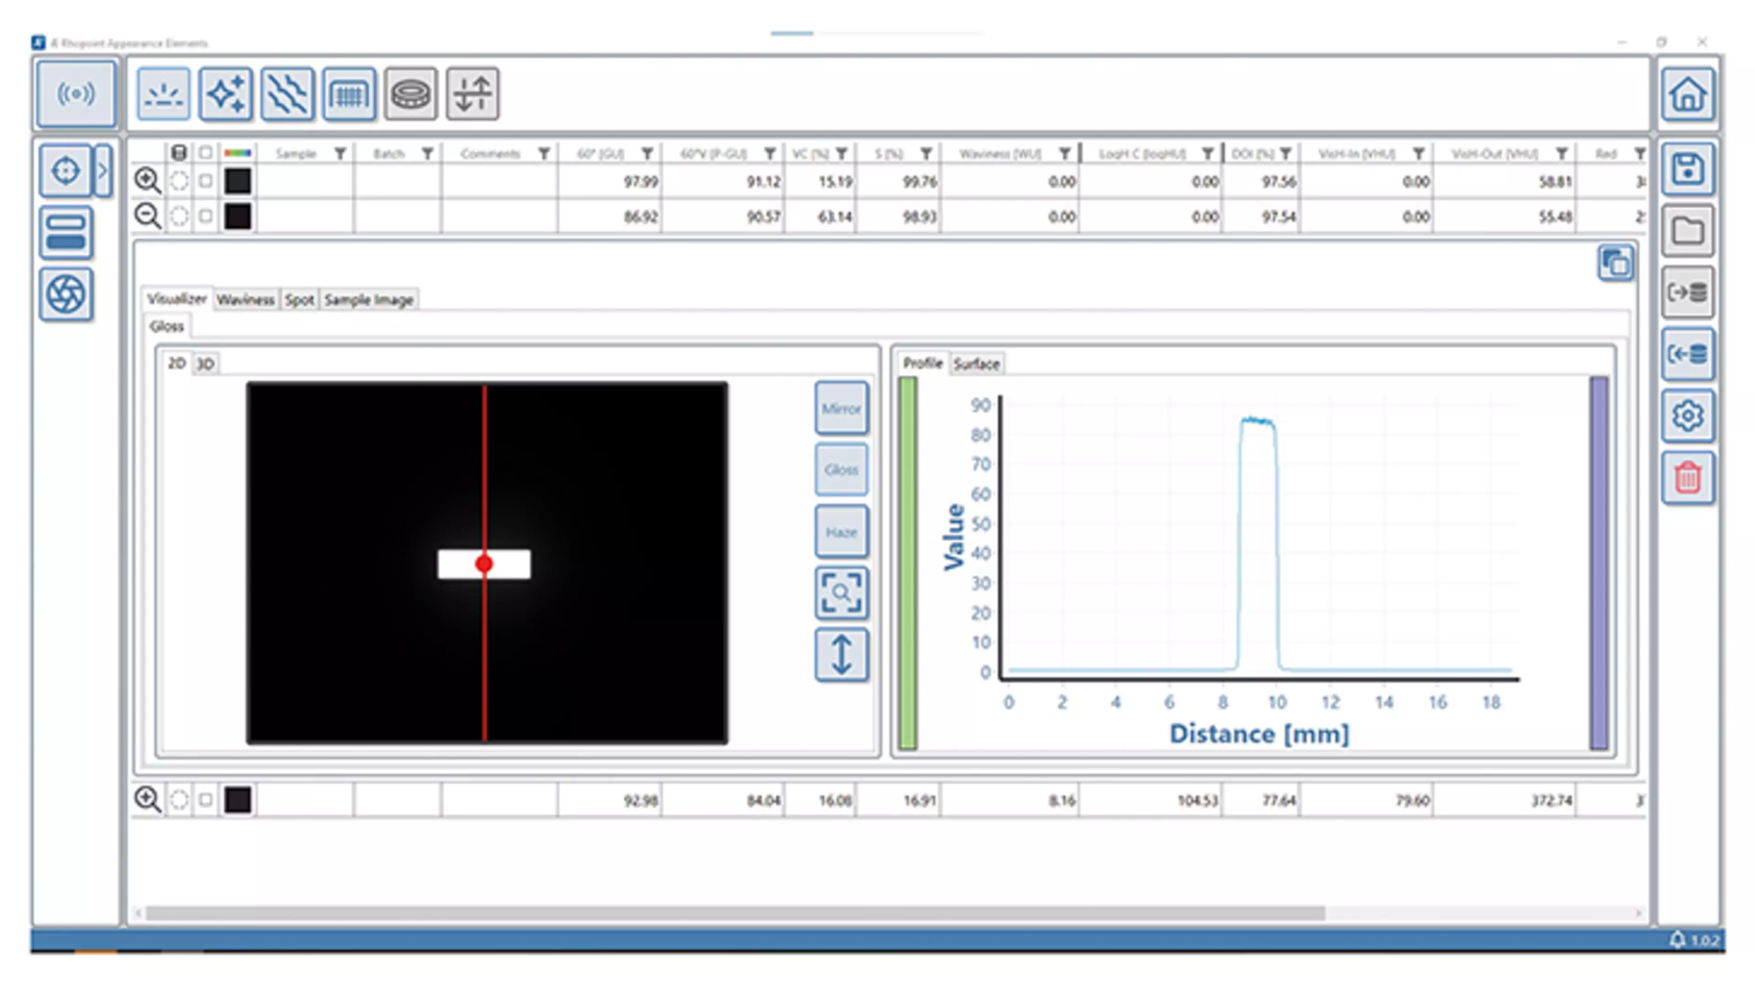
Task: Click the zoom-to-fit magnifier frame icon
Action: [841, 593]
